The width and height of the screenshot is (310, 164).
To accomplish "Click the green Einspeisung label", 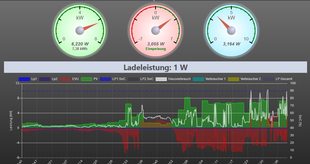I will point(156,49).
